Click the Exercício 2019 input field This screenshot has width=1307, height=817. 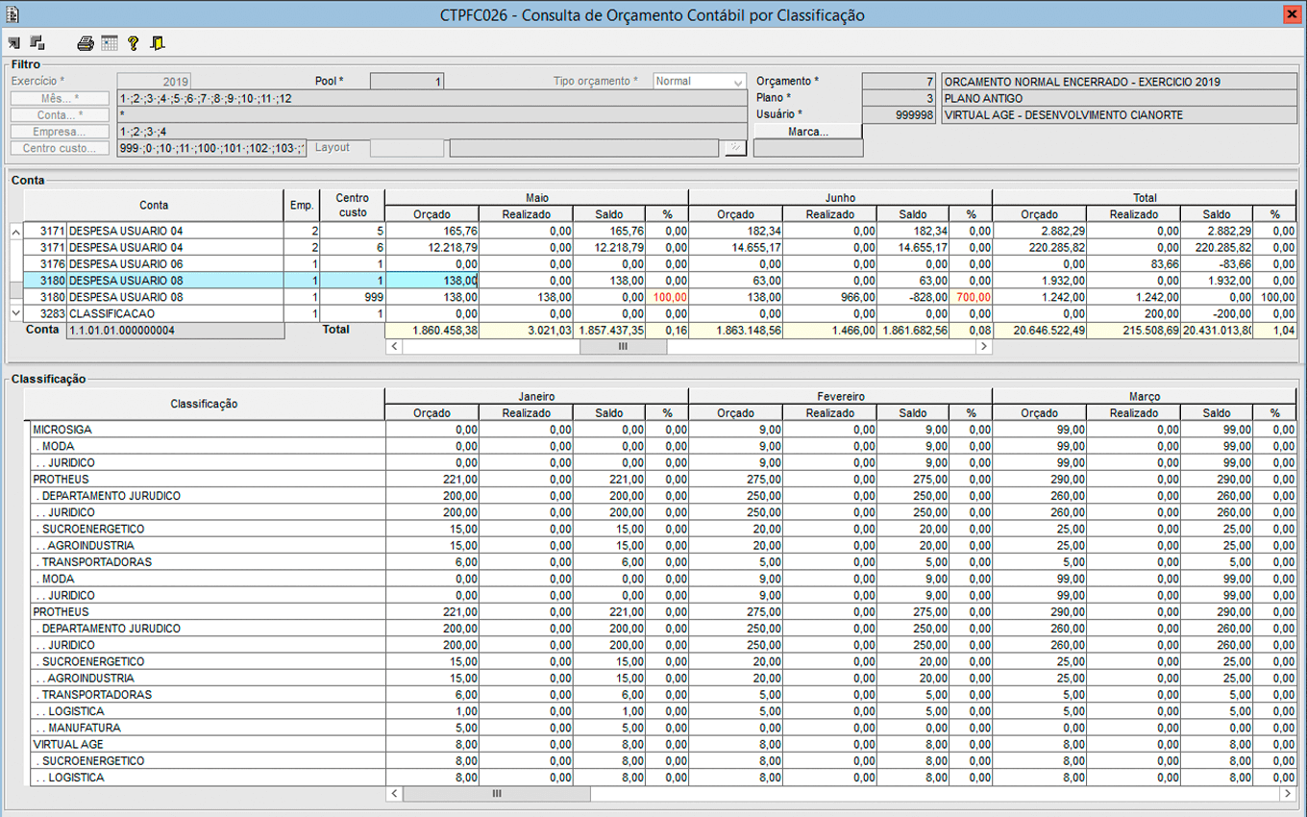click(154, 82)
